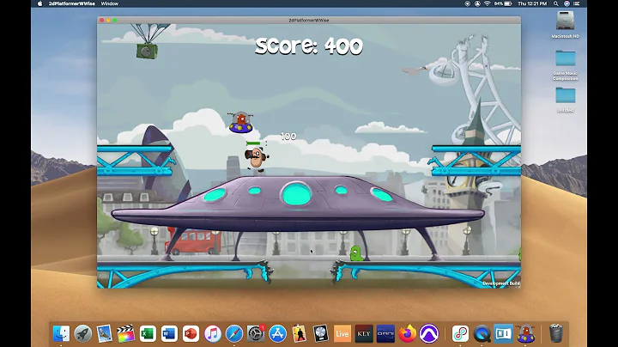Click the battery status indicator
This screenshot has width=618, height=347.
coord(503,3)
